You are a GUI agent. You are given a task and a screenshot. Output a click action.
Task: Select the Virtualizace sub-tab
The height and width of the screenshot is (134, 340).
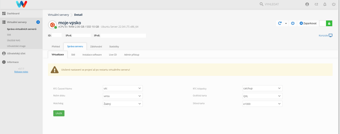click(x=58, y=55)
